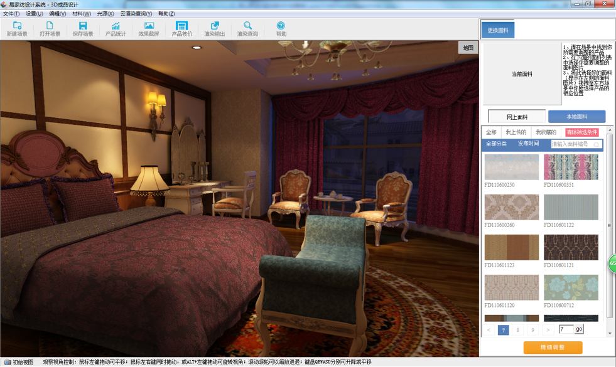Viewport: 616px width, 367px height.
Task: Select page 7 in the pagination
Action: pos(503,330)
